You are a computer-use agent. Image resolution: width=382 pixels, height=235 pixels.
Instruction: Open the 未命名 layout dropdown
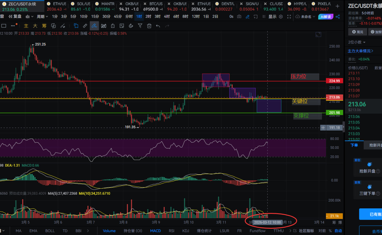(x=305, y=17)
